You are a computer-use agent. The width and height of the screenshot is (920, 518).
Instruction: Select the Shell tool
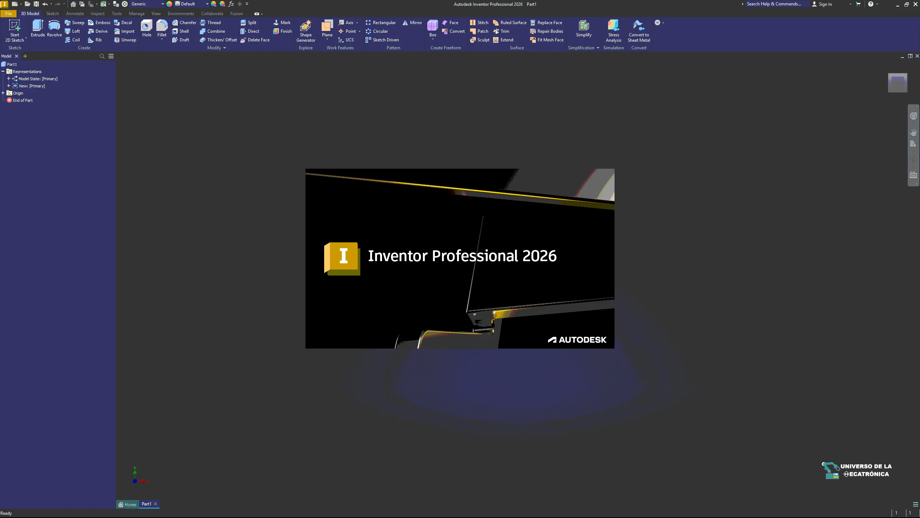pos(180,31)
